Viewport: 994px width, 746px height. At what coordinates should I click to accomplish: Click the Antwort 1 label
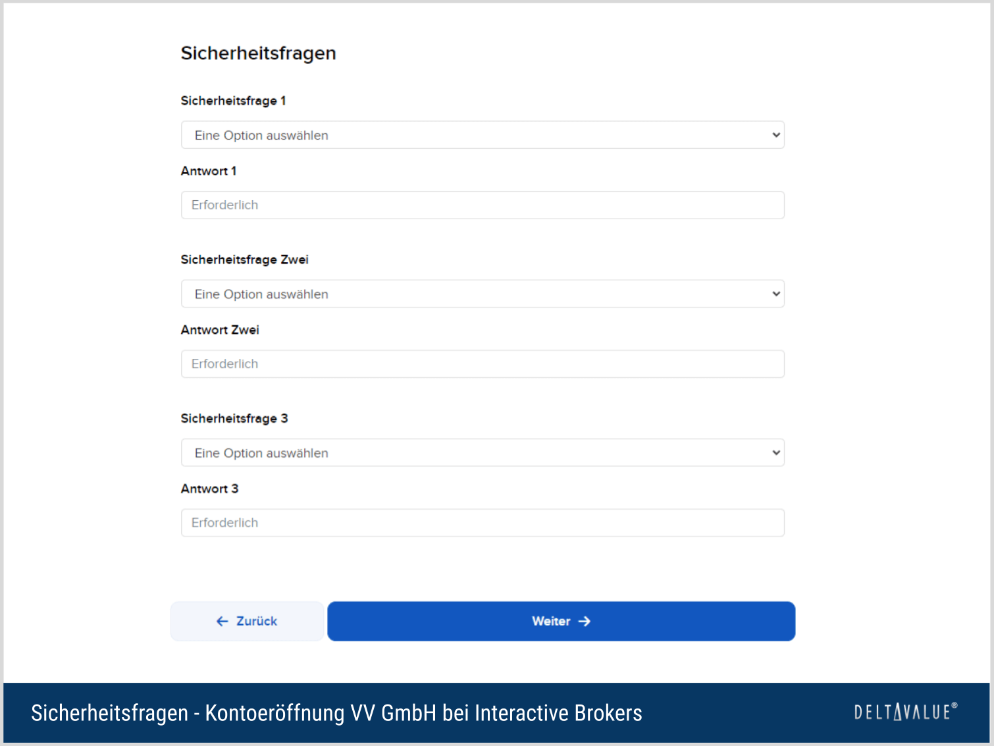[209, 171]
